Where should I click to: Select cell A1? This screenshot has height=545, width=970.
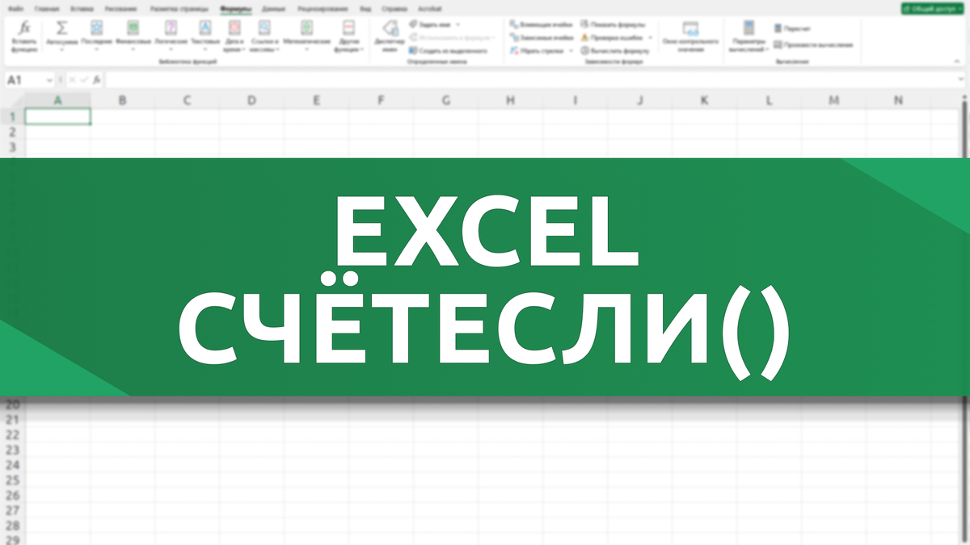58,116
